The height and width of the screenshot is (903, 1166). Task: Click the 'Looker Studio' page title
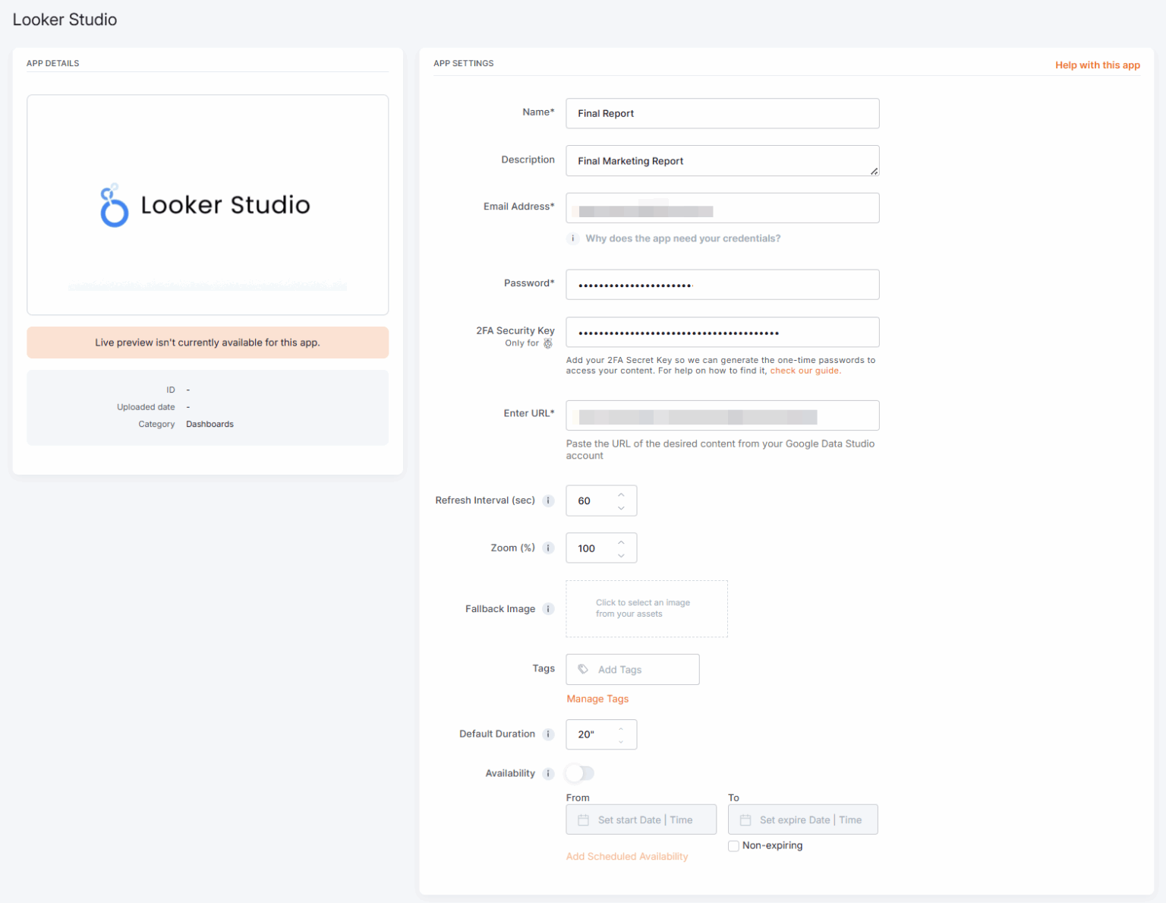point(65,20)
